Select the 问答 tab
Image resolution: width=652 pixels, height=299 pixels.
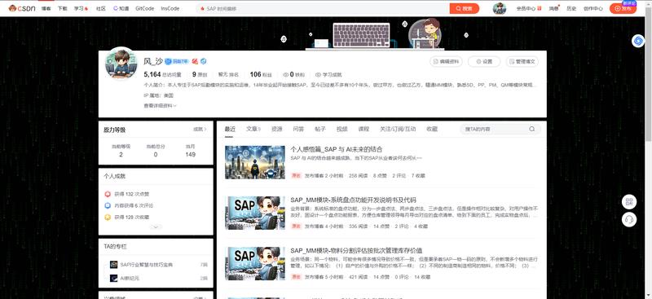[298, 129]
